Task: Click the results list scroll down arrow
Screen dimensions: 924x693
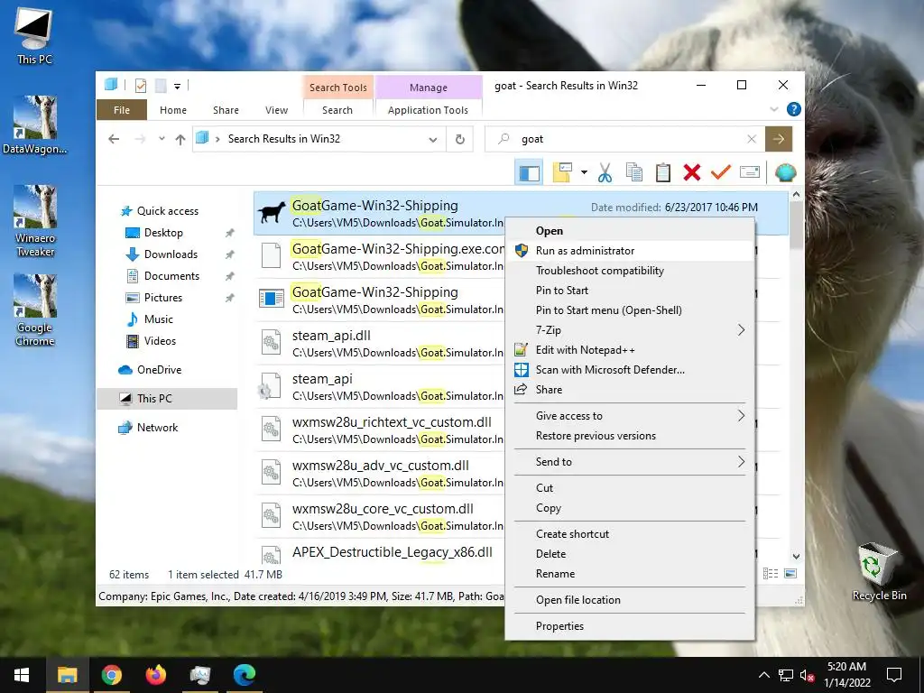Action: 796,556
